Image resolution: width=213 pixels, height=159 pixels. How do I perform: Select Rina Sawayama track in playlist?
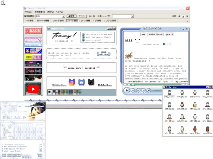[22, 147]
